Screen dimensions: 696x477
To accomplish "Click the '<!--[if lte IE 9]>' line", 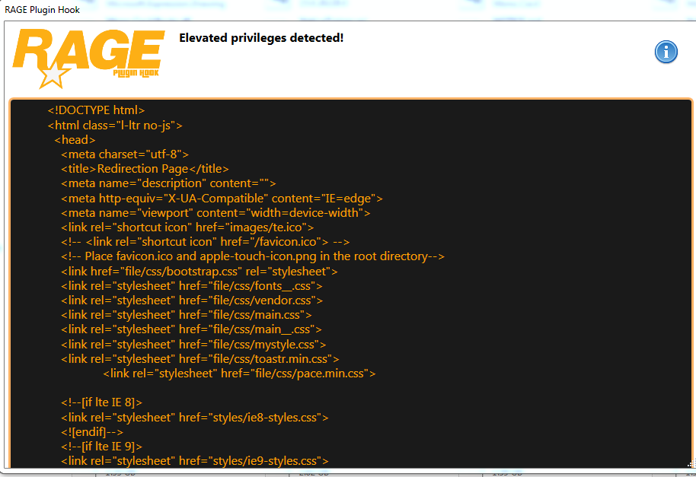I will point(101,447).
